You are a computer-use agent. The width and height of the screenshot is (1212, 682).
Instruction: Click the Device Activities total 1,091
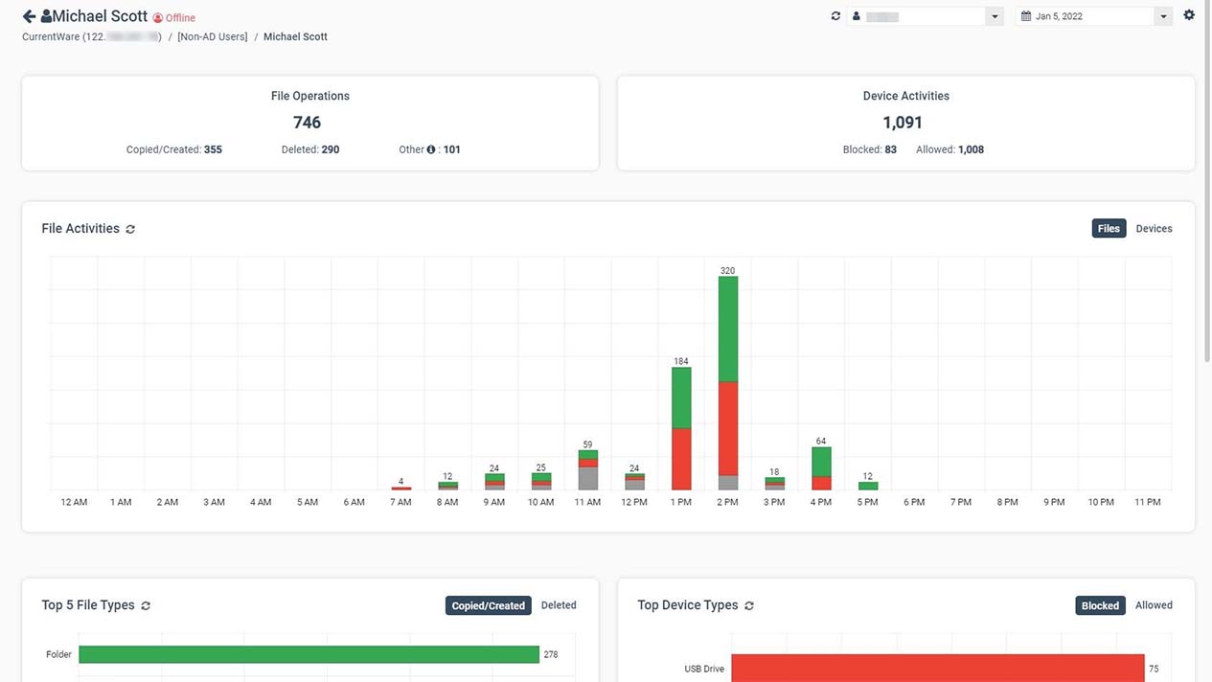coord(903,123)
